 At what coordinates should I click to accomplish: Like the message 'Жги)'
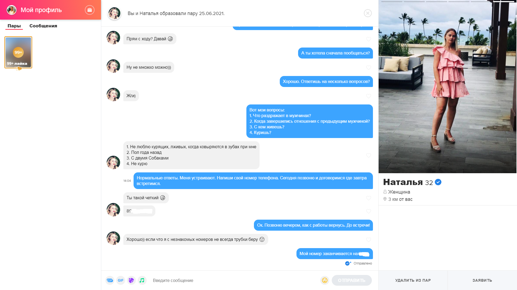pos(369,96)
